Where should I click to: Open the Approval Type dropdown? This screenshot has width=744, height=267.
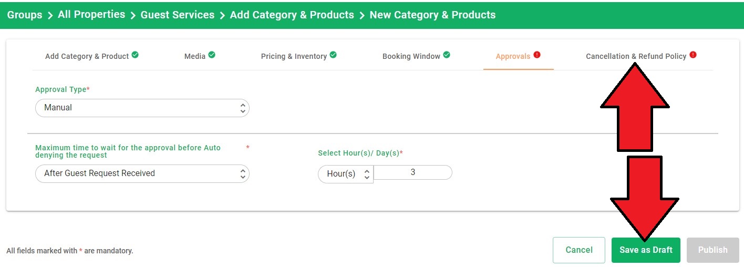tap(142, 108)
